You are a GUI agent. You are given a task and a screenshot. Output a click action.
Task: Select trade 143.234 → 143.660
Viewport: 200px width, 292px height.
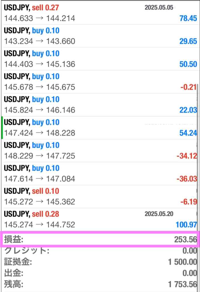click(100, 36)
